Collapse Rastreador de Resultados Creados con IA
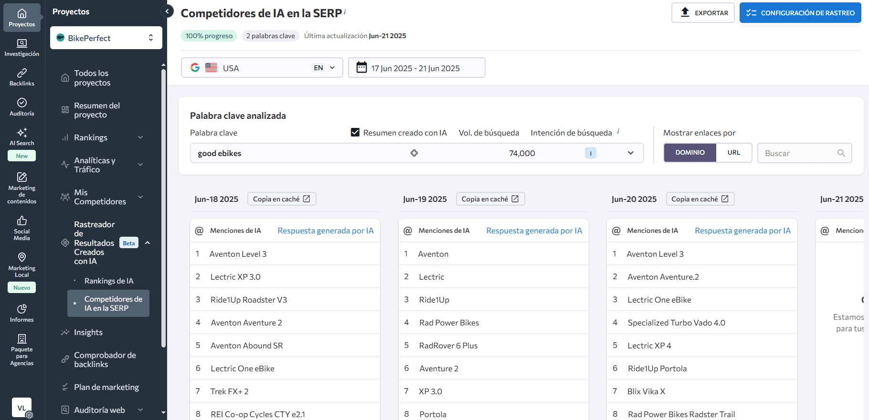The height and width of the screenshot is (420, 869). click(148, 243)
